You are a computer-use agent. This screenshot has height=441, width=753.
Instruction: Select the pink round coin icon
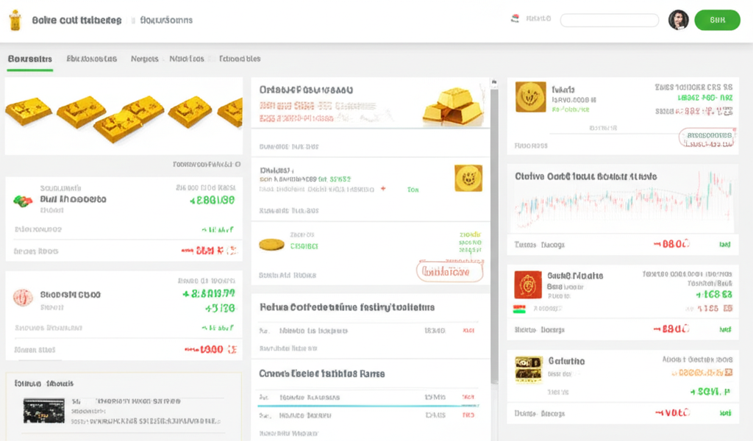click(23, 297)
